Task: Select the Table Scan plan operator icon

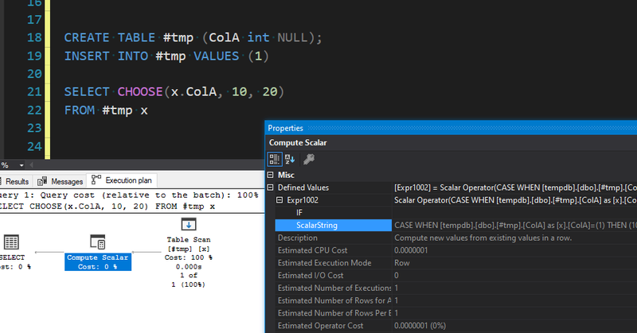Action: 189,224
